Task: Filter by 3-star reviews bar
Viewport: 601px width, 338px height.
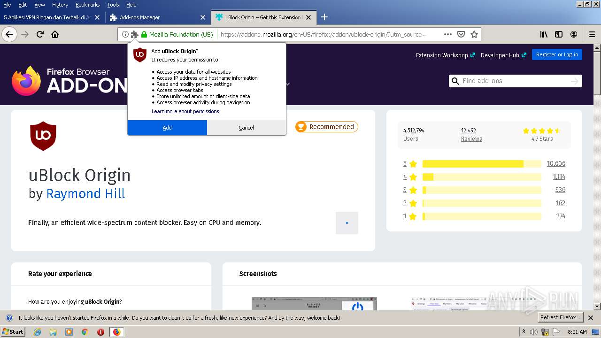Action: coord(482,190)
